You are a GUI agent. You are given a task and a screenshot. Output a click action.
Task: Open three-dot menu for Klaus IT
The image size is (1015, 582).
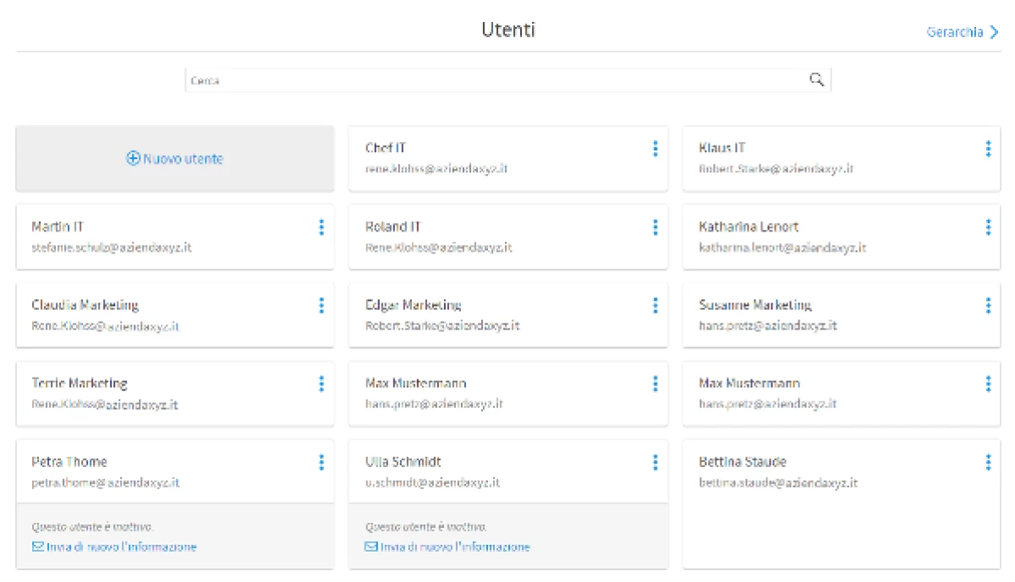point(988,149)
